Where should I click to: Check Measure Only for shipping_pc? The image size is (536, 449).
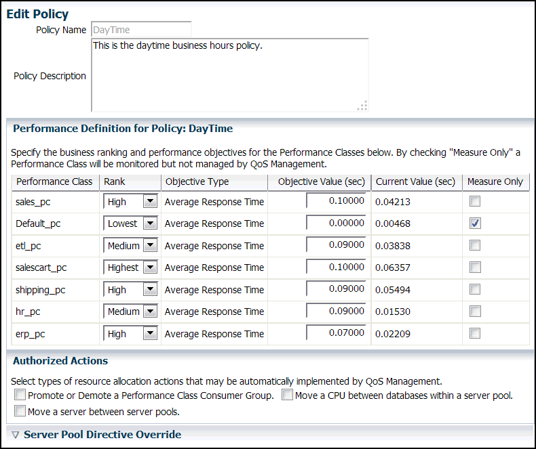[x=475, y=289]
